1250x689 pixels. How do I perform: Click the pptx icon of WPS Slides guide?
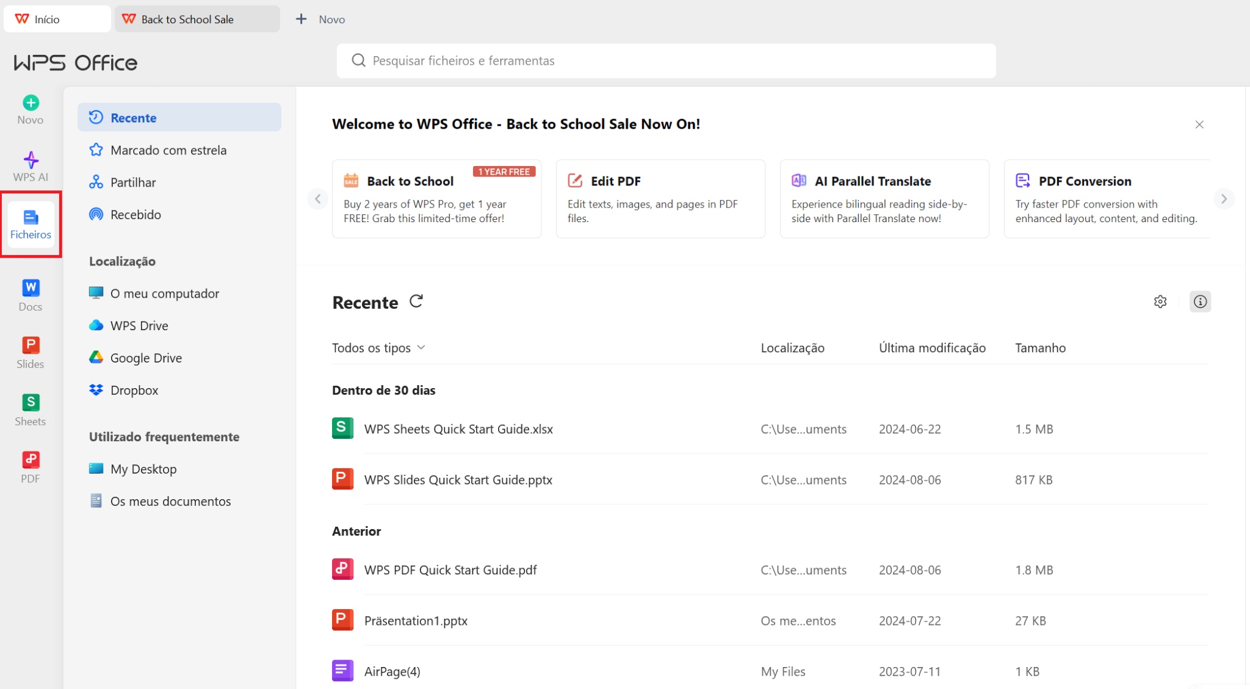[342, 479]
